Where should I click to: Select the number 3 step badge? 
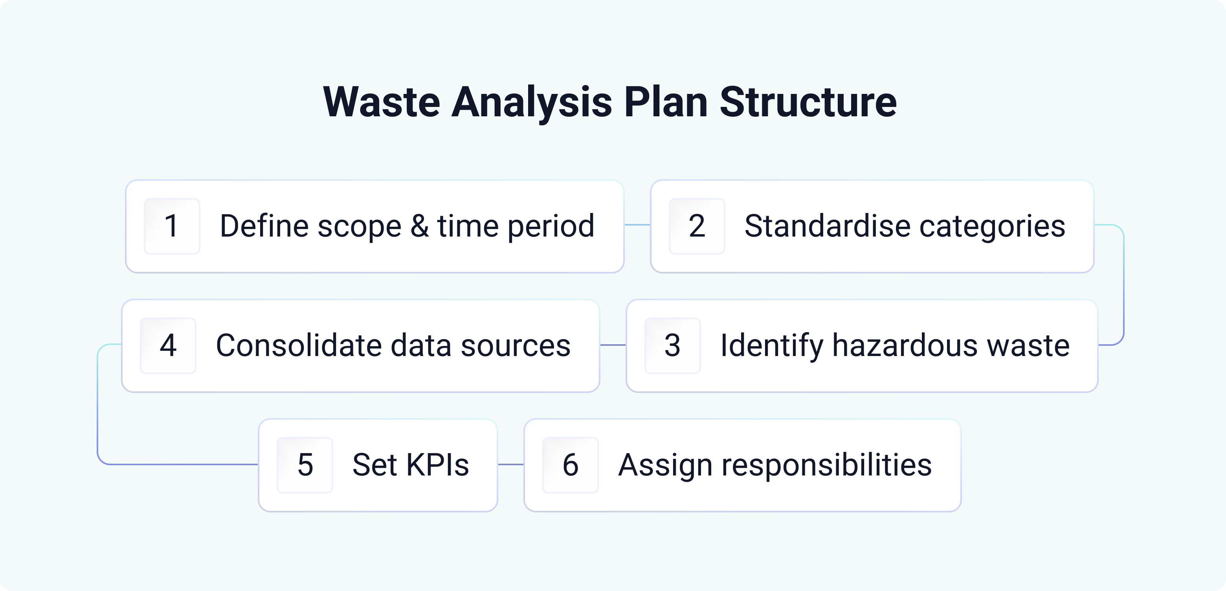click(x=672, y=345)
